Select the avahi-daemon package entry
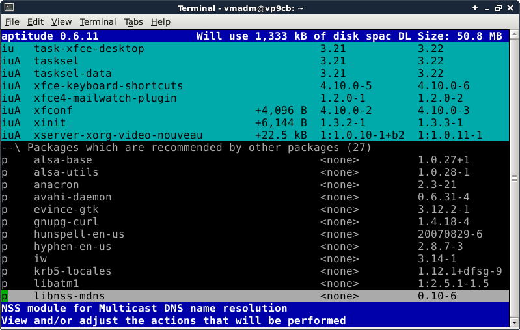 coord(72,197)
